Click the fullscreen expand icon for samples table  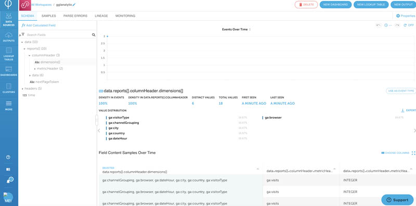coord(413,153)
